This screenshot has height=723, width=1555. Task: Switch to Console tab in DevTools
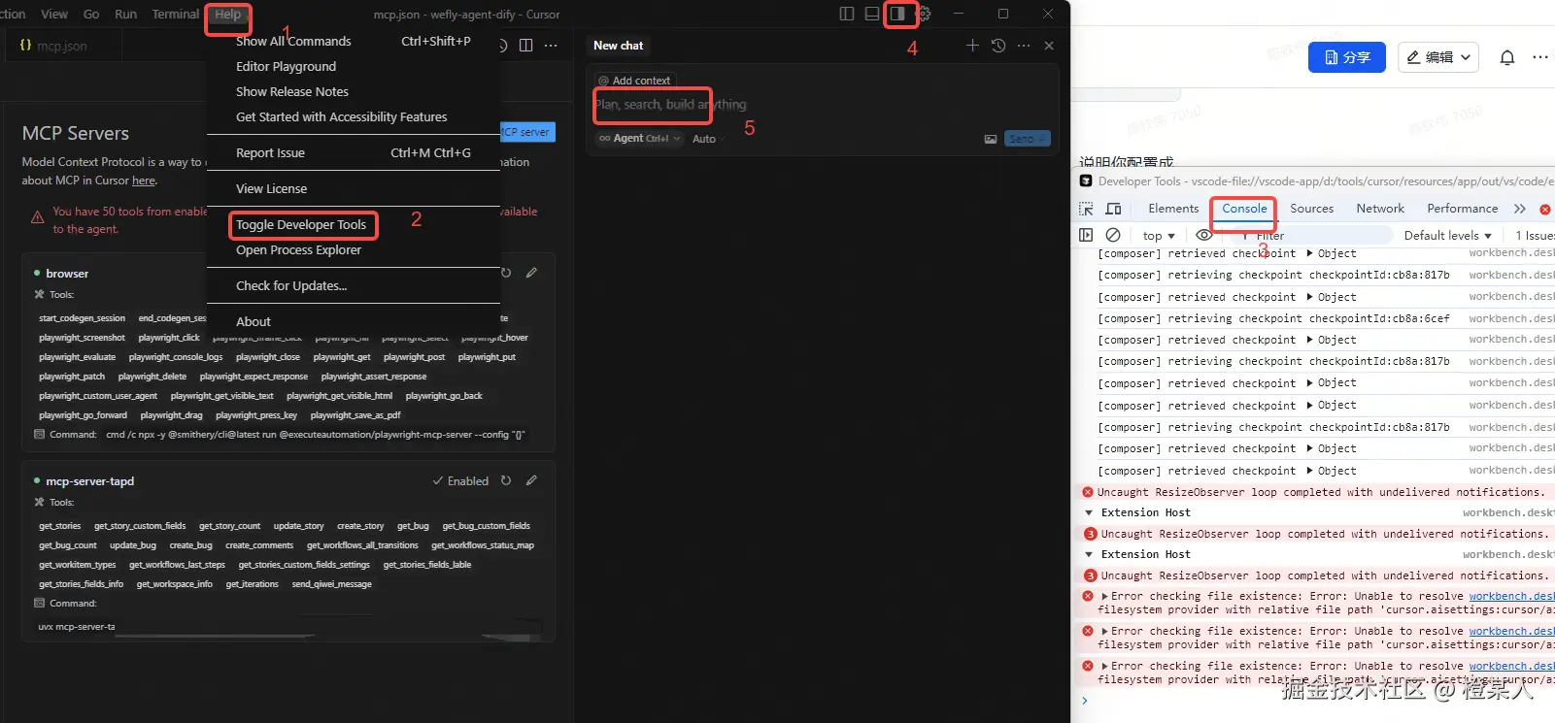(1244, 209)
